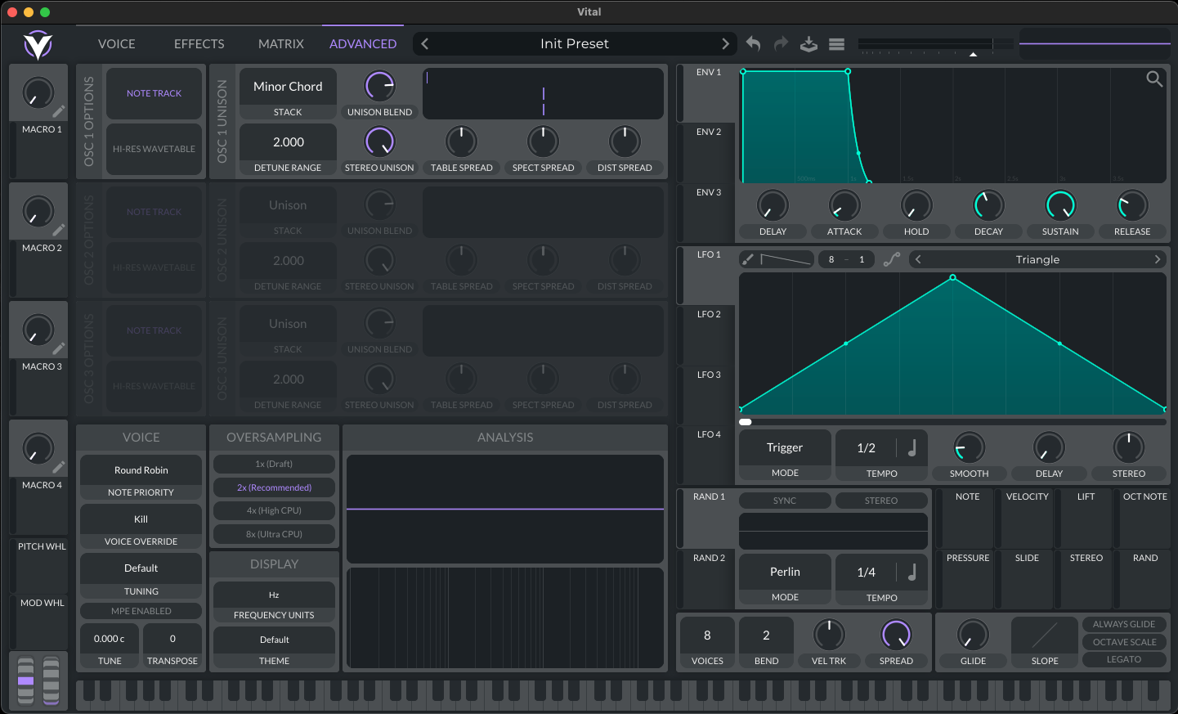Undo the last action with the arrow icon

(x=753, y=44)
